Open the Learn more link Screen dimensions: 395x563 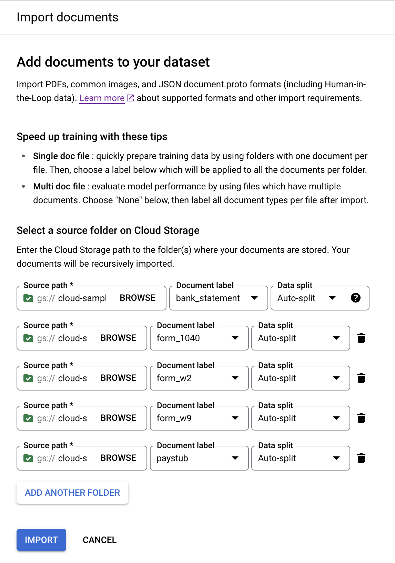coord(102,98)
